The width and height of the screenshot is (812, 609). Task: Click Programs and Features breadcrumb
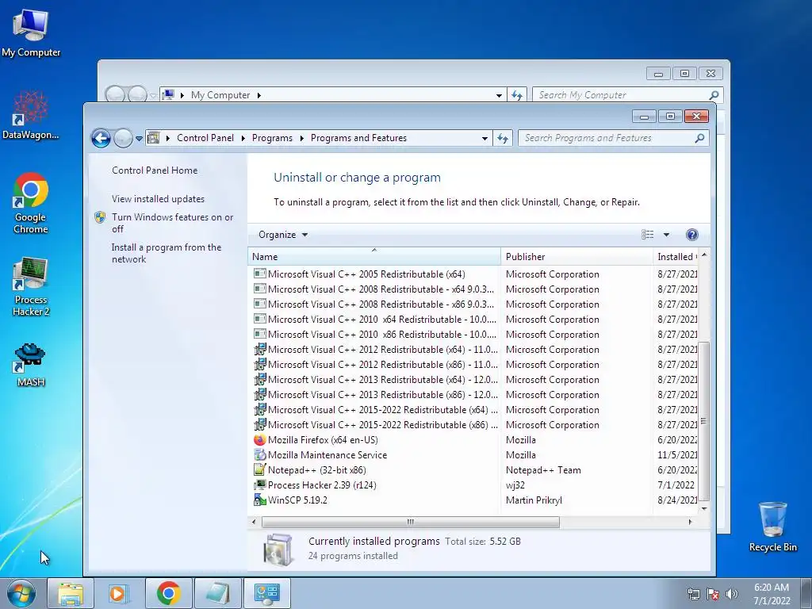point(358,138)
